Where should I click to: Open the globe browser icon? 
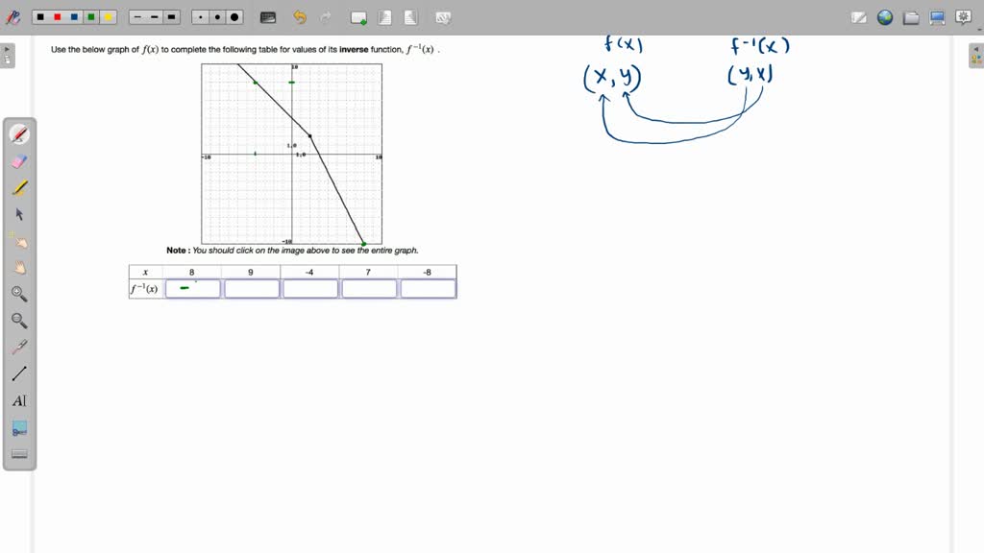(x=884, y=16)
